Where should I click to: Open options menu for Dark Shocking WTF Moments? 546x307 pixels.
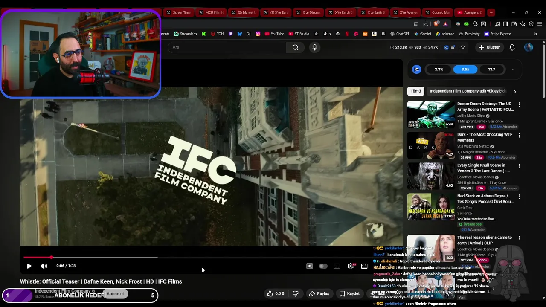[519, 135]
